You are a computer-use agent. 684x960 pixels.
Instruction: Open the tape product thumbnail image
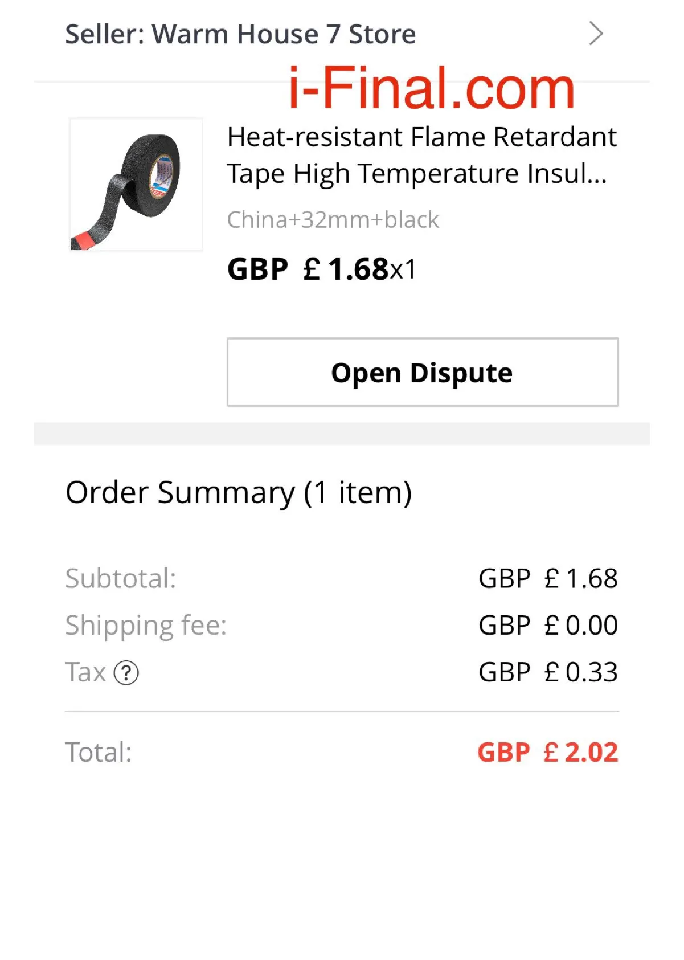click(136, 184)
